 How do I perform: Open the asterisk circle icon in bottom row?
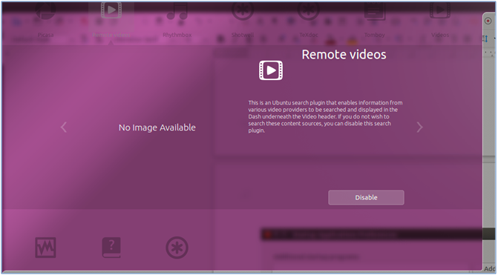177,248
